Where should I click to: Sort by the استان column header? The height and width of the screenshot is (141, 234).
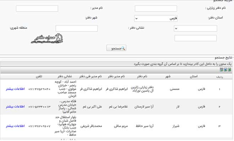click(194, 77)
